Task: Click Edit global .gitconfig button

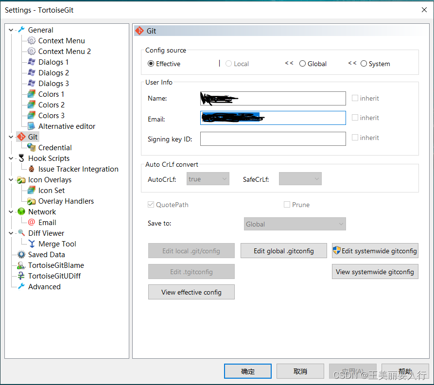Action: 284,251
